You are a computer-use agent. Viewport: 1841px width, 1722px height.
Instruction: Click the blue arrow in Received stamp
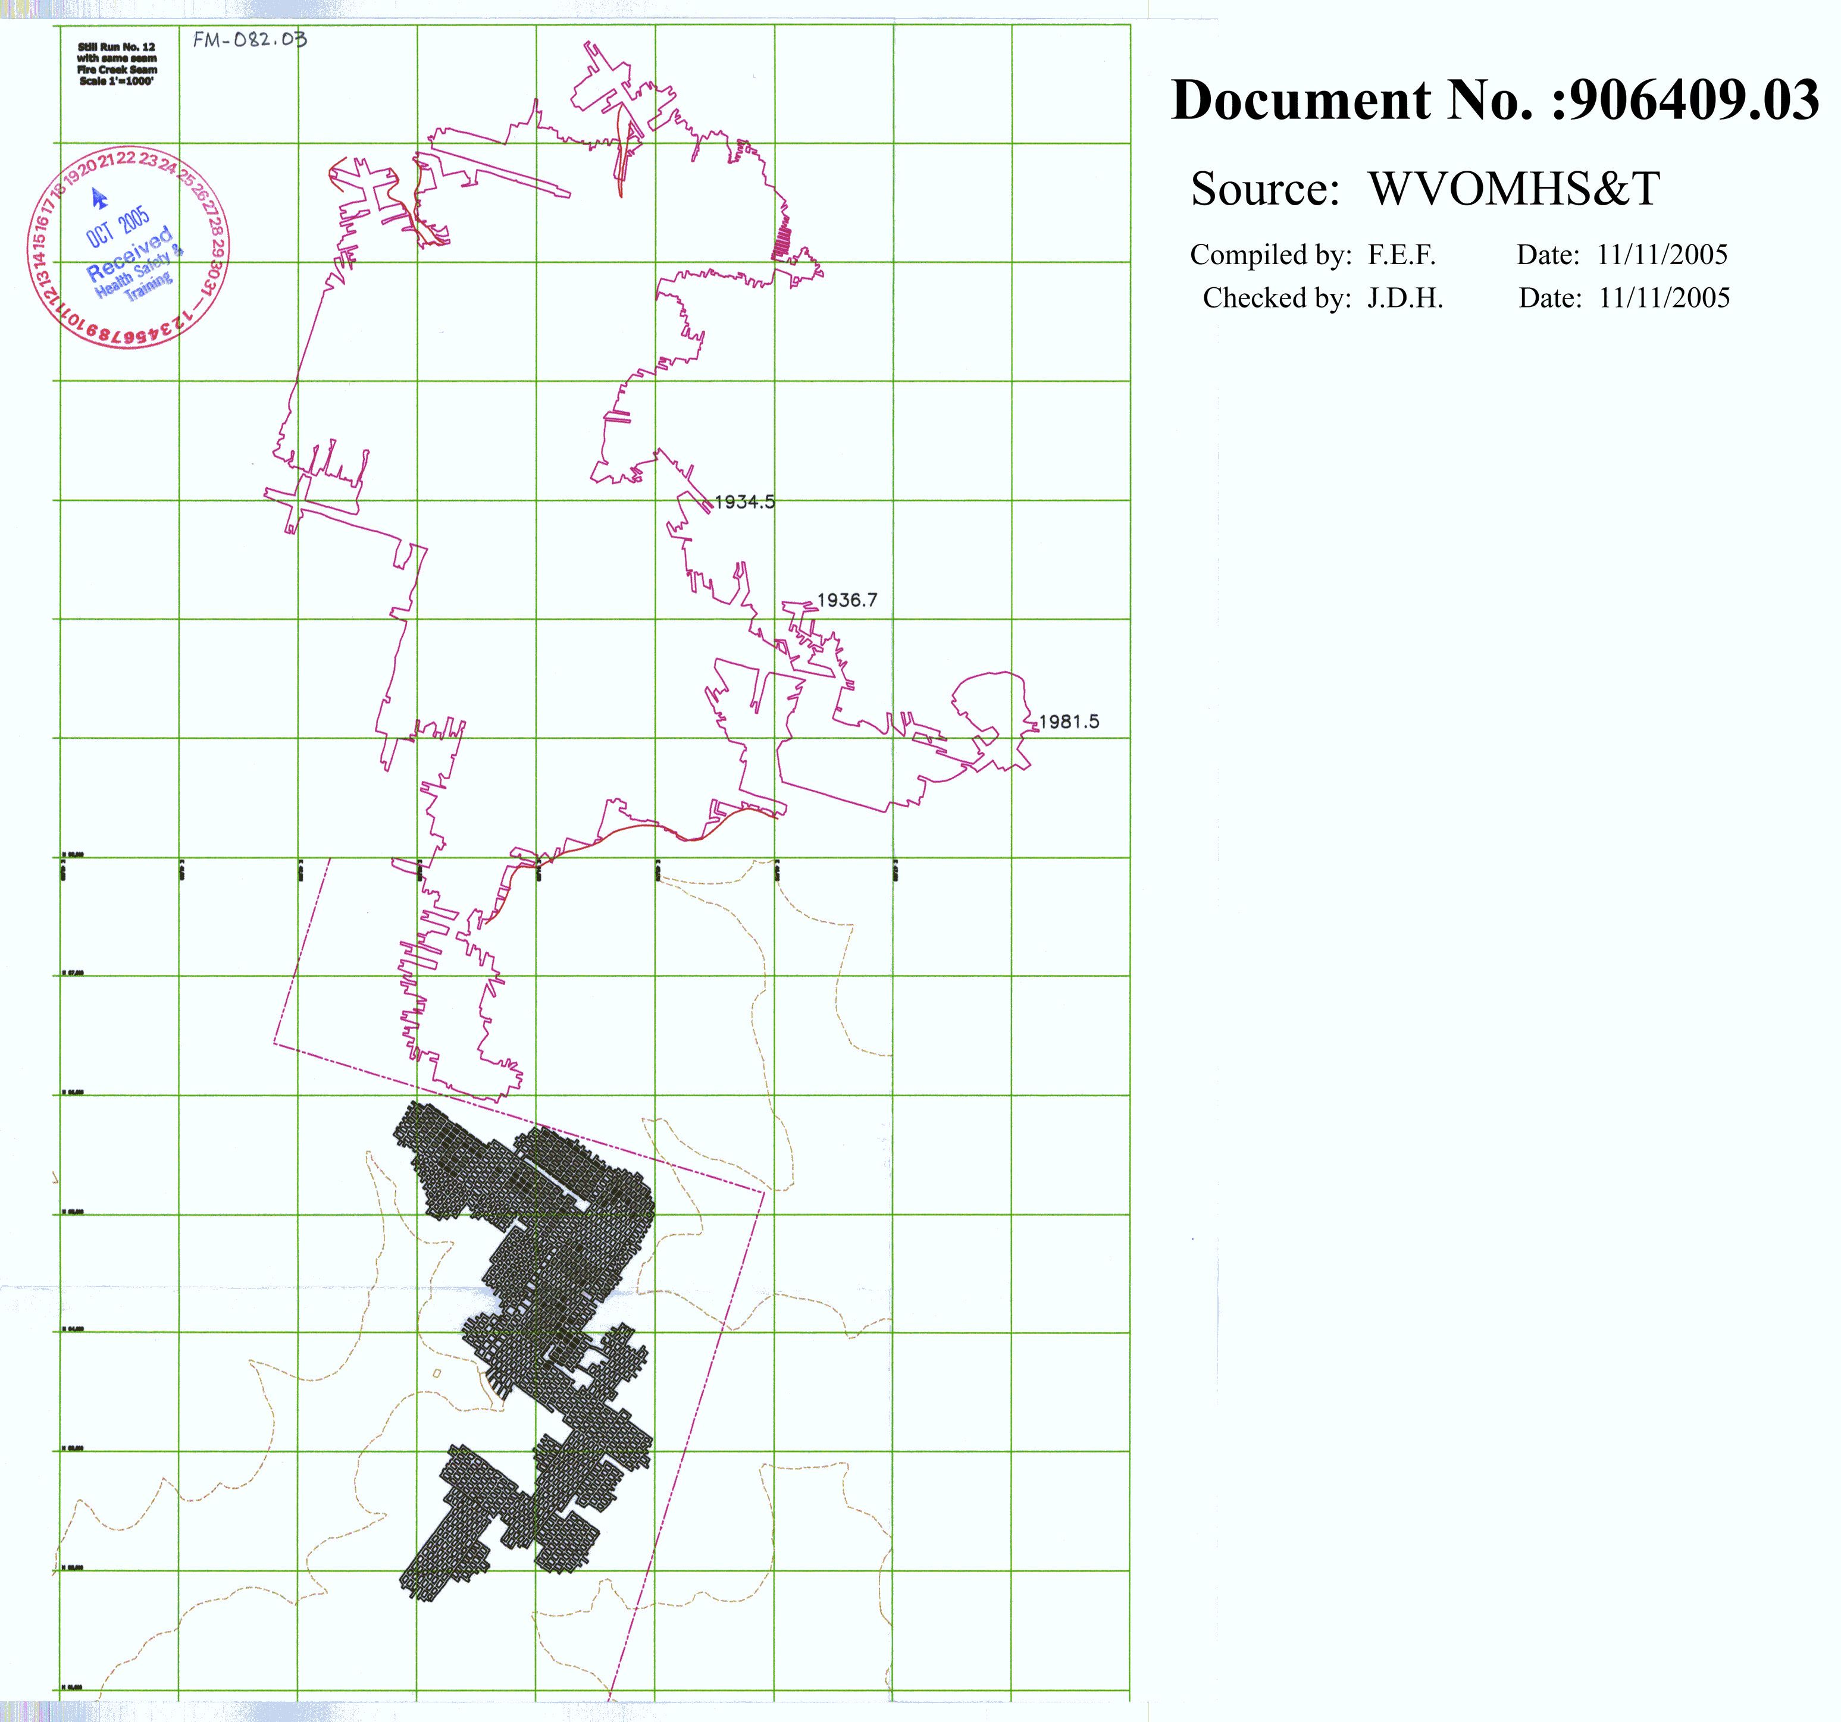coord(99,198)
